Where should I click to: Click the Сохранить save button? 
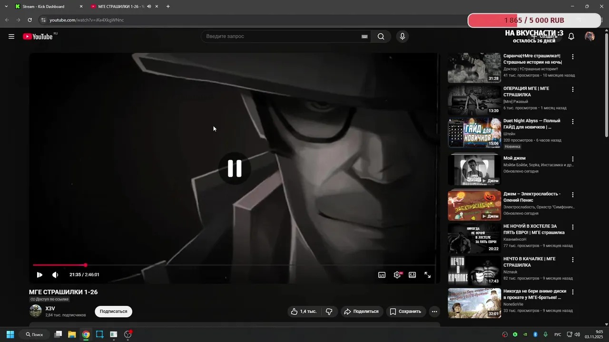coord(405,312)
